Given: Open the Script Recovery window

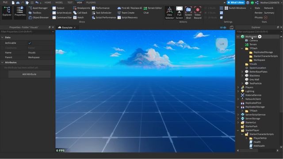Looking at the screenshot, I should (x=127, y=18).
